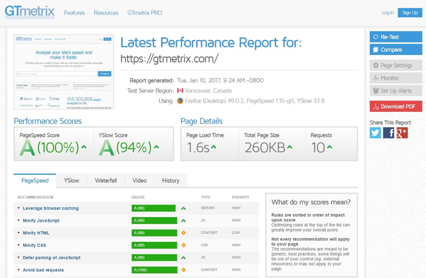
Task: Open the Download PDF option
Action: coord(395,106)
